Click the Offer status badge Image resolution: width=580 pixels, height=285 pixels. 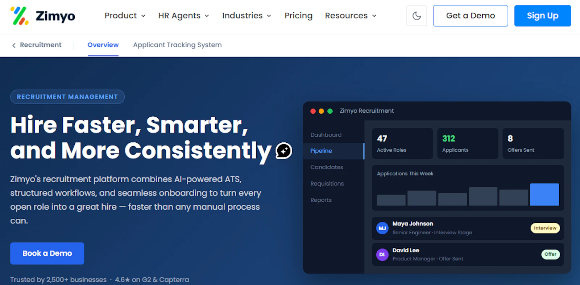550,254
